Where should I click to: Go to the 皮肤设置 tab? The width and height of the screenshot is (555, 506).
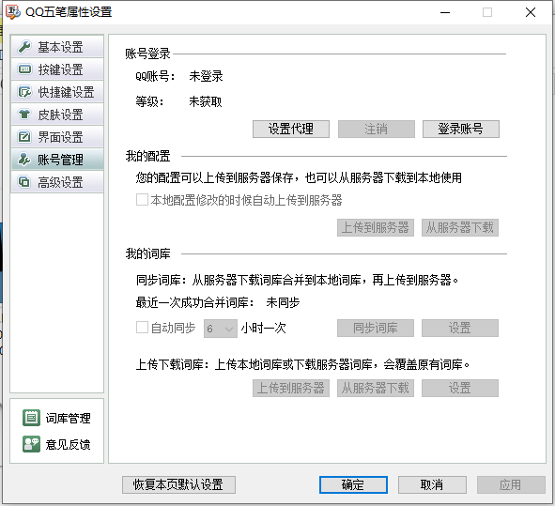pos(57,115)
